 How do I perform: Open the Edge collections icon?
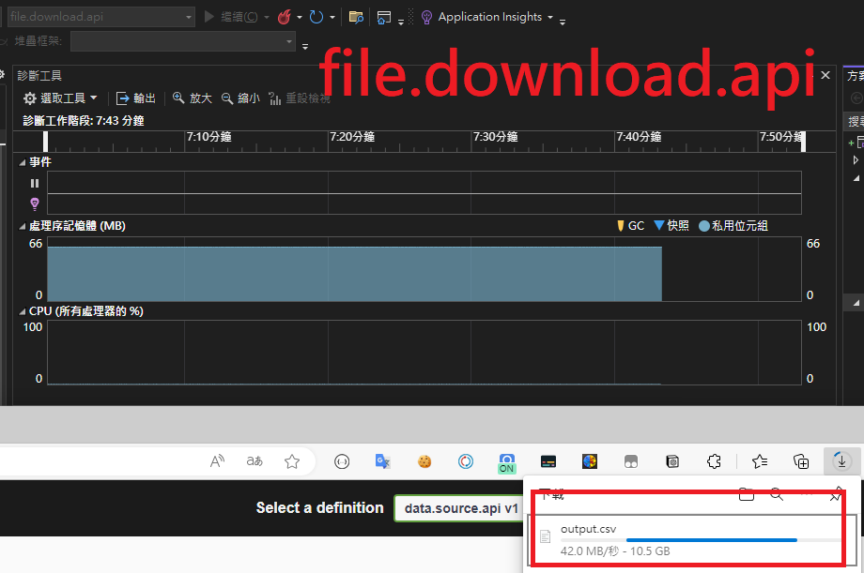(x=801, y=460)
